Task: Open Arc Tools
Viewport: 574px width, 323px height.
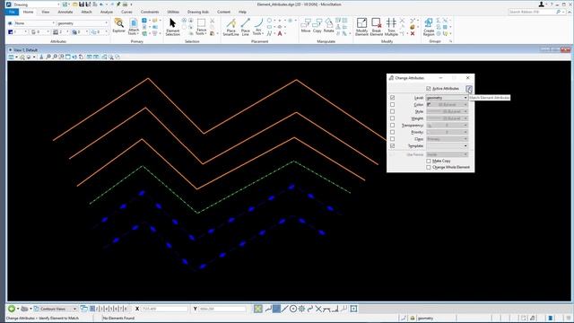Action: tap(258, 27)
